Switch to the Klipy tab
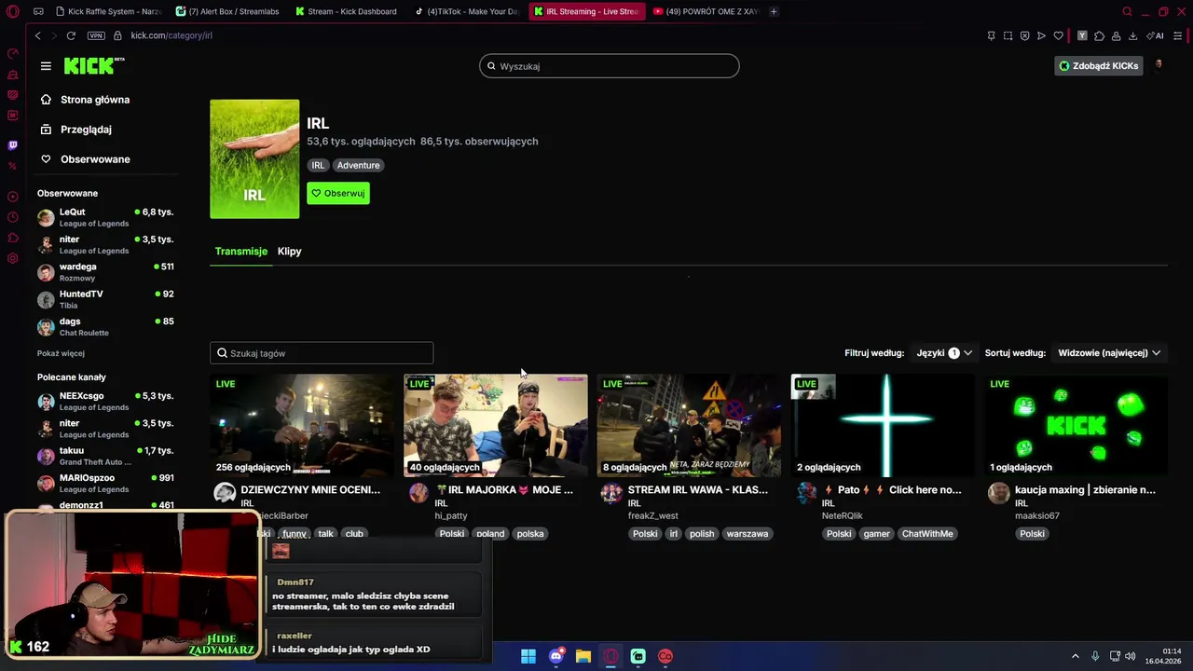Image resolution: width=1193 pixels, height=671 pixels. click(x=289, y=251)
